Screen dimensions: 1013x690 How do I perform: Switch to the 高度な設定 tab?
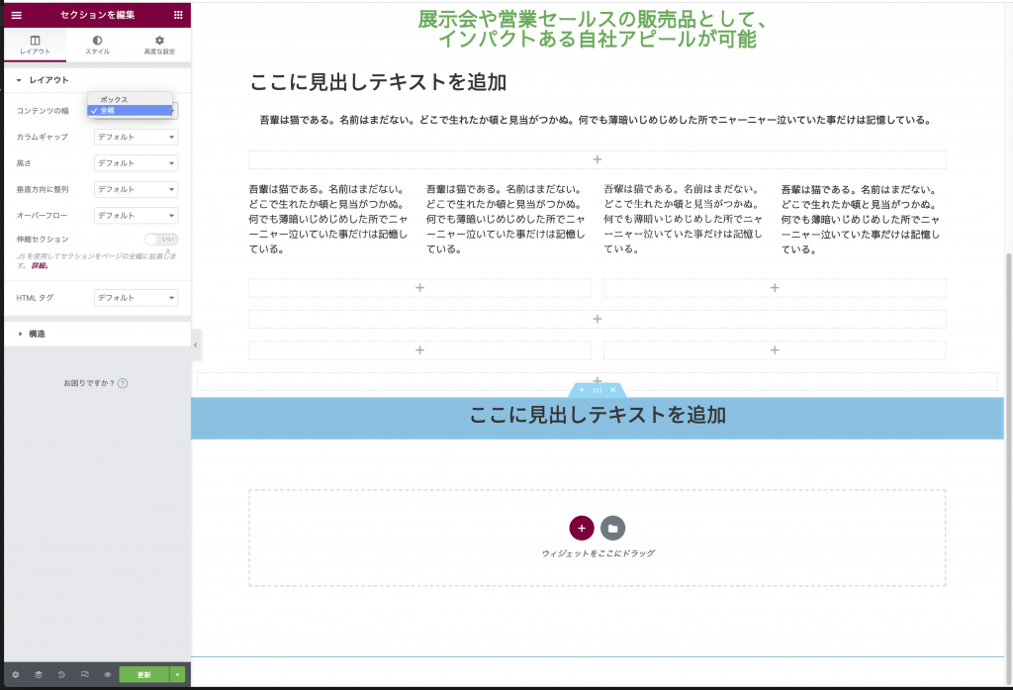tap(158, 45)
